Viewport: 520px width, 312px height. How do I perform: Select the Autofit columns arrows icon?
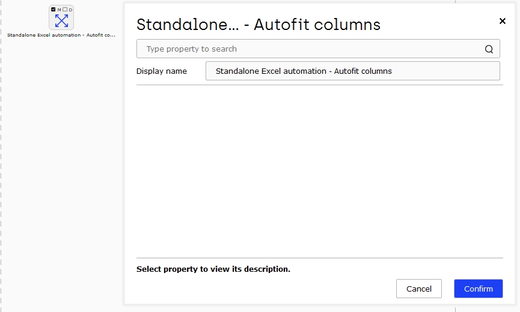[x=61, y=21]
